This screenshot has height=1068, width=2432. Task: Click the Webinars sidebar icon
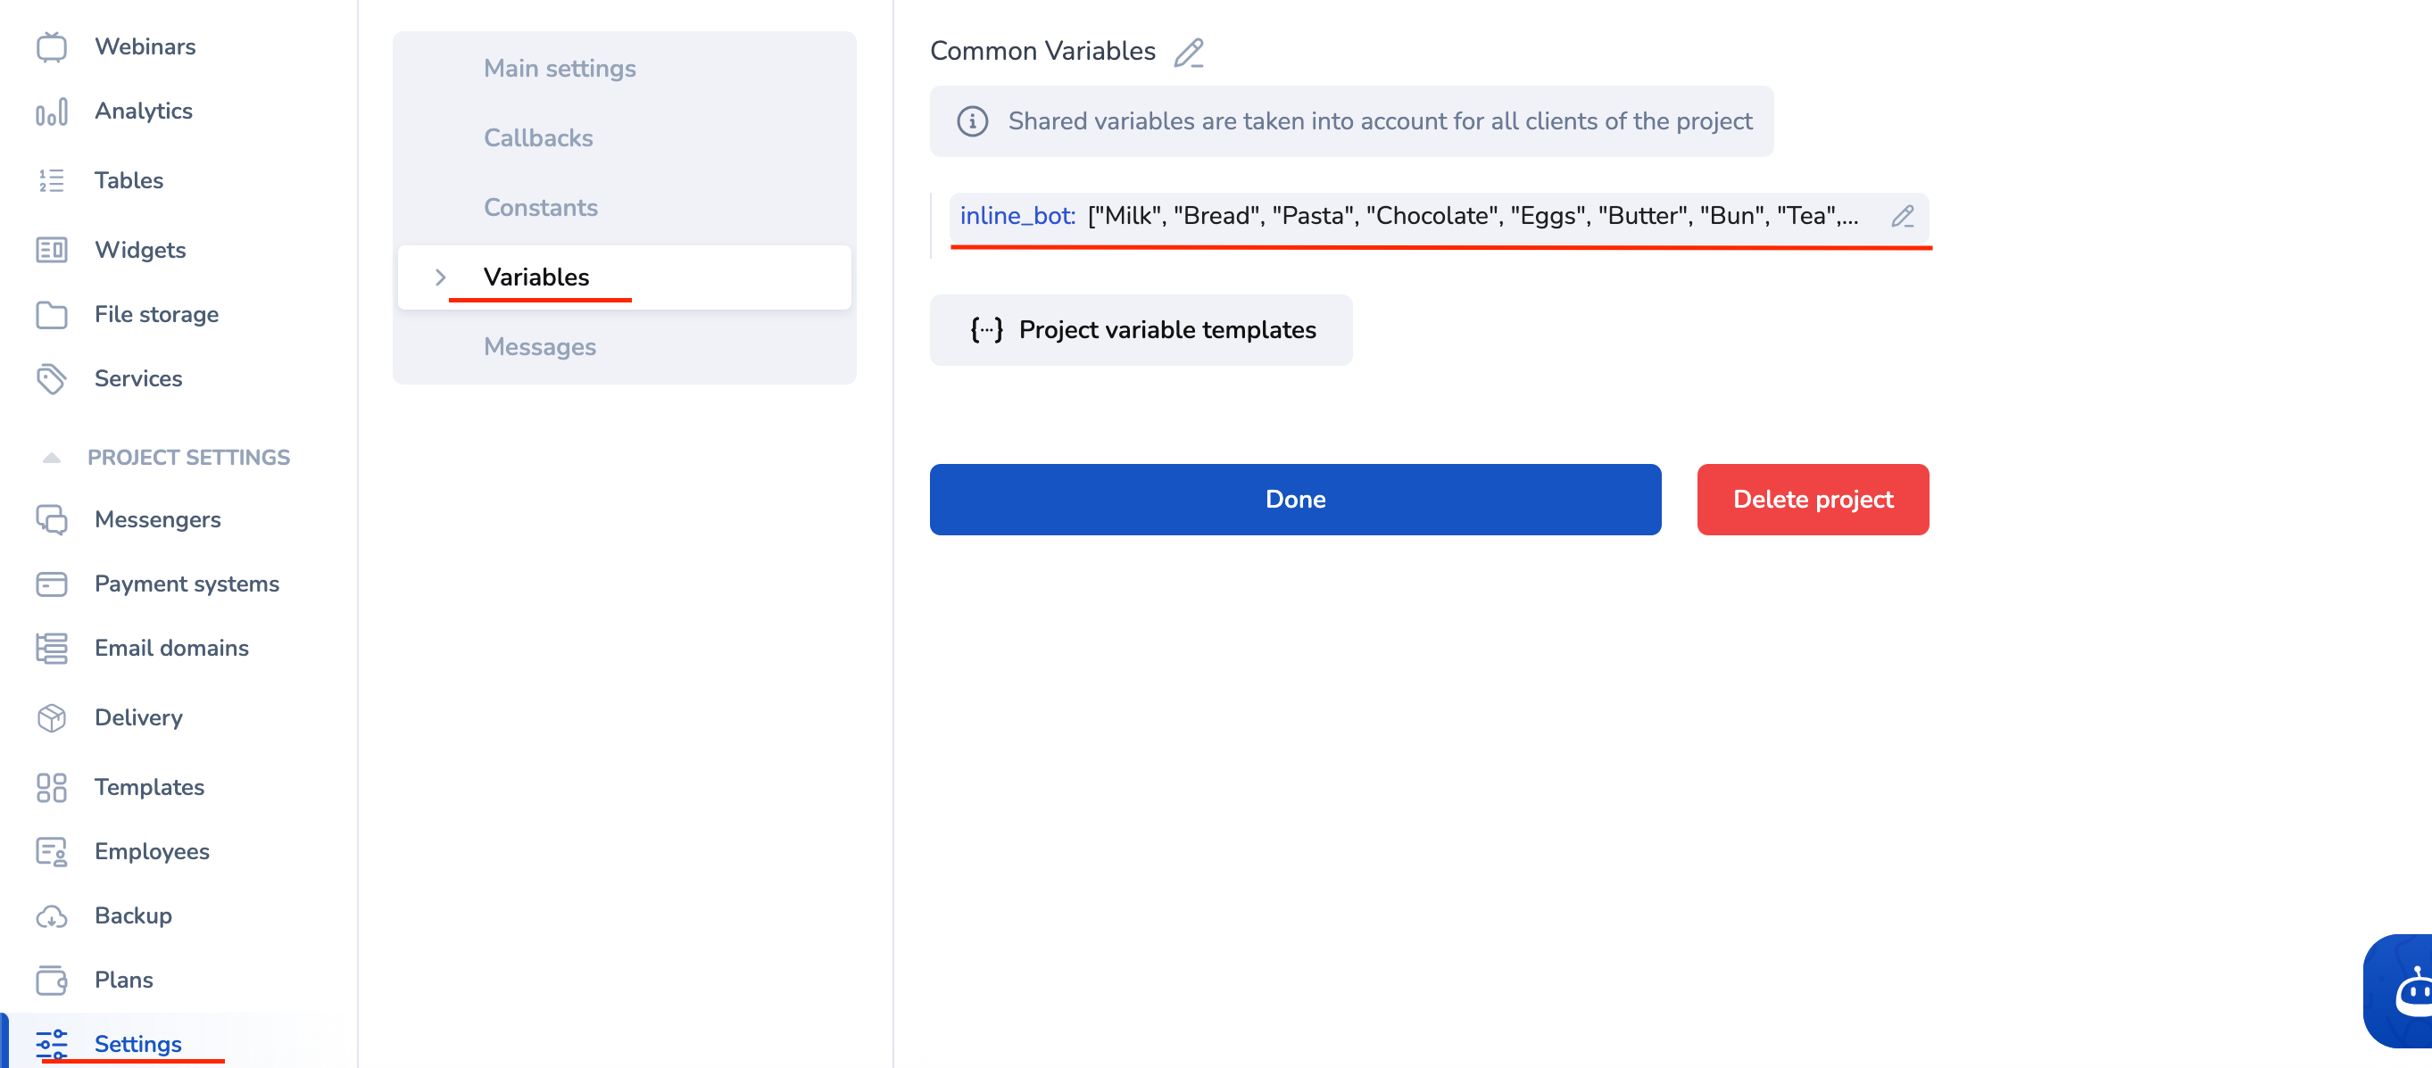(51, 46)
